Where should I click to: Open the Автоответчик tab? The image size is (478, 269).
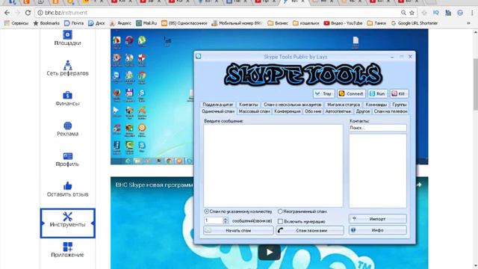pos(338,111)
